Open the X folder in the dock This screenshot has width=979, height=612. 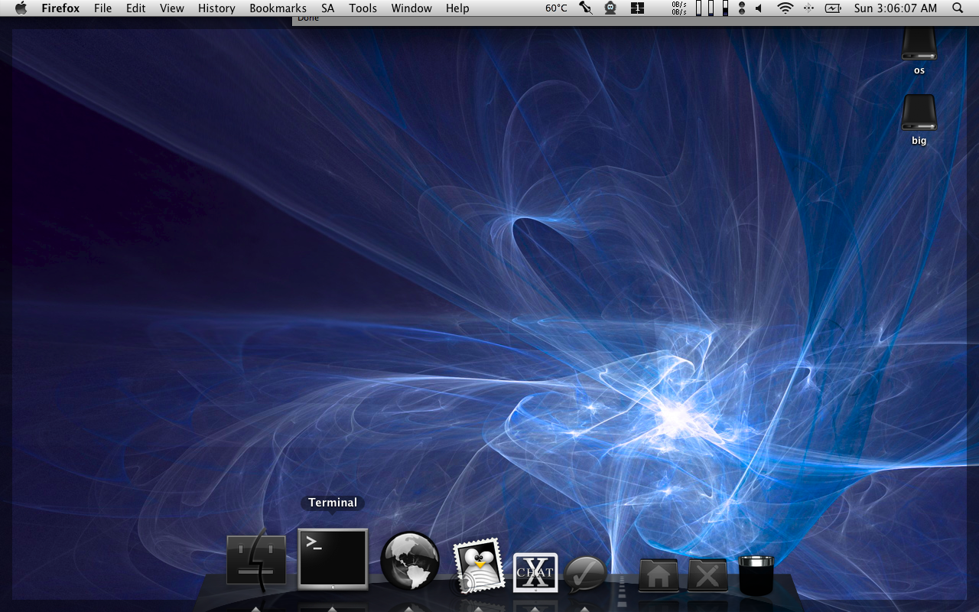click(x=707, y=575)
